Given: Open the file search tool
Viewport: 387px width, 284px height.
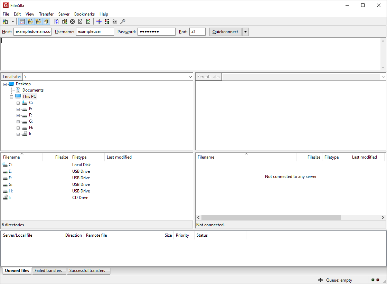Looking at the screenshot, I should coord(123,21).
